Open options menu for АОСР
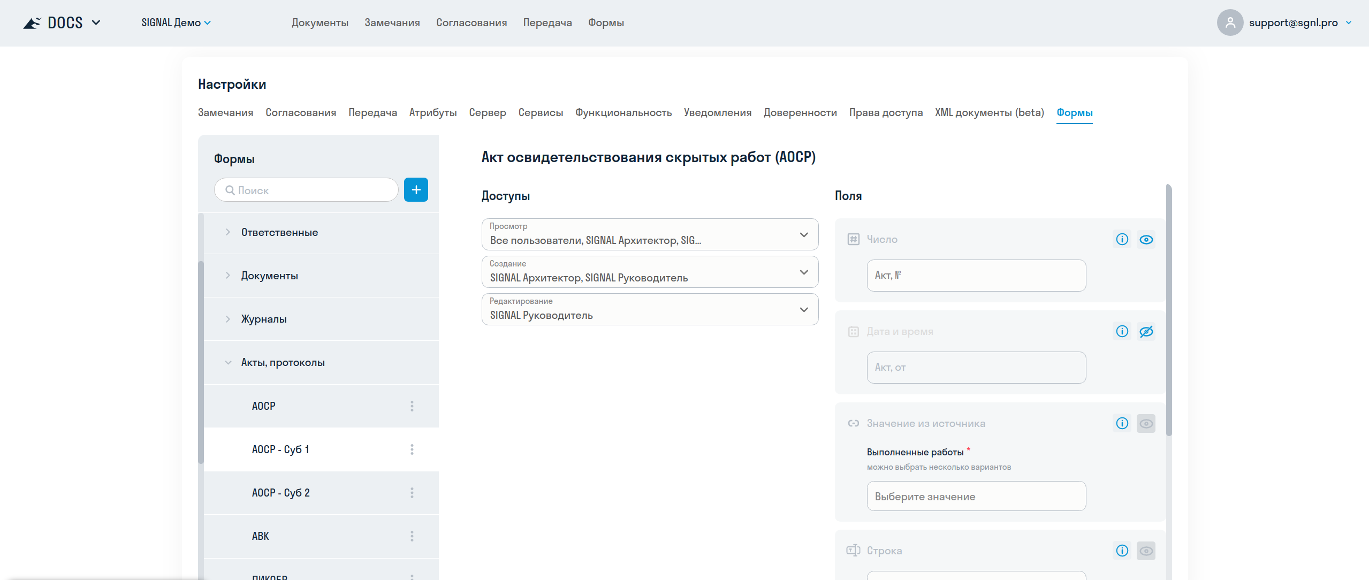Image resolution: width=1369 pixels, height=580 pixels. tap(412, 406)
